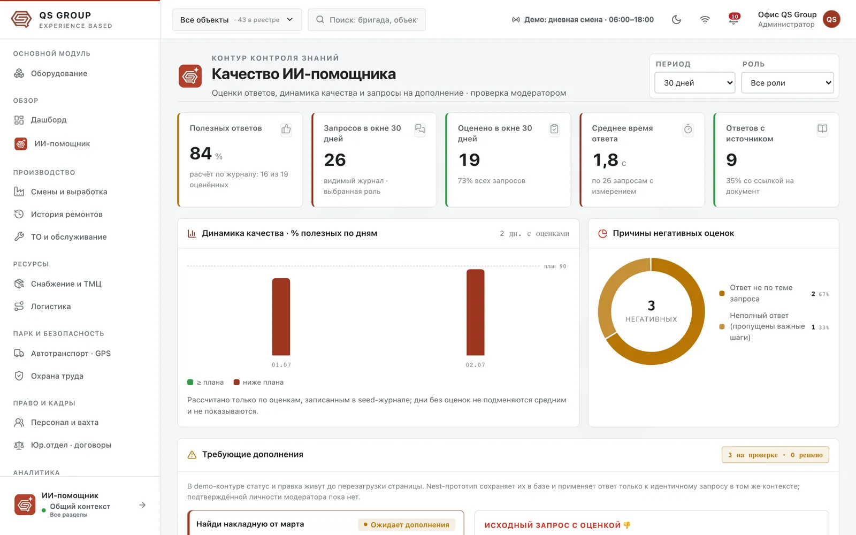The image size is (856, 535).
Task: Click the QS Group logo
Action: click(21, 19)
